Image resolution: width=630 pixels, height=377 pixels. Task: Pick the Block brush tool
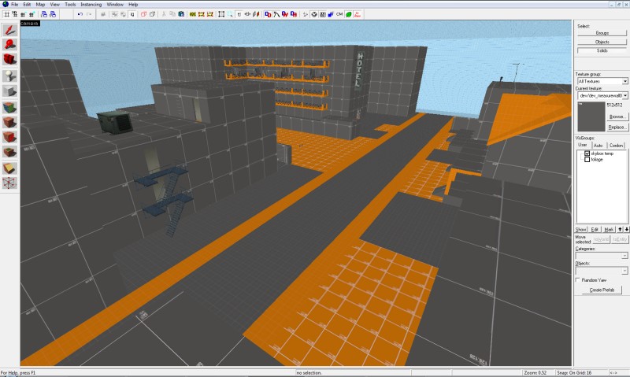[9, 91]
